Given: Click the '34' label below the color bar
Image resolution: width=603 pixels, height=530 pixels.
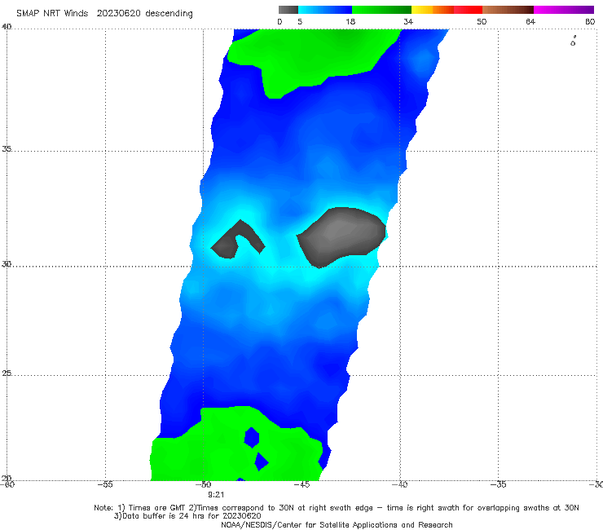Looking at the screenshot, I should coord(408,22).
